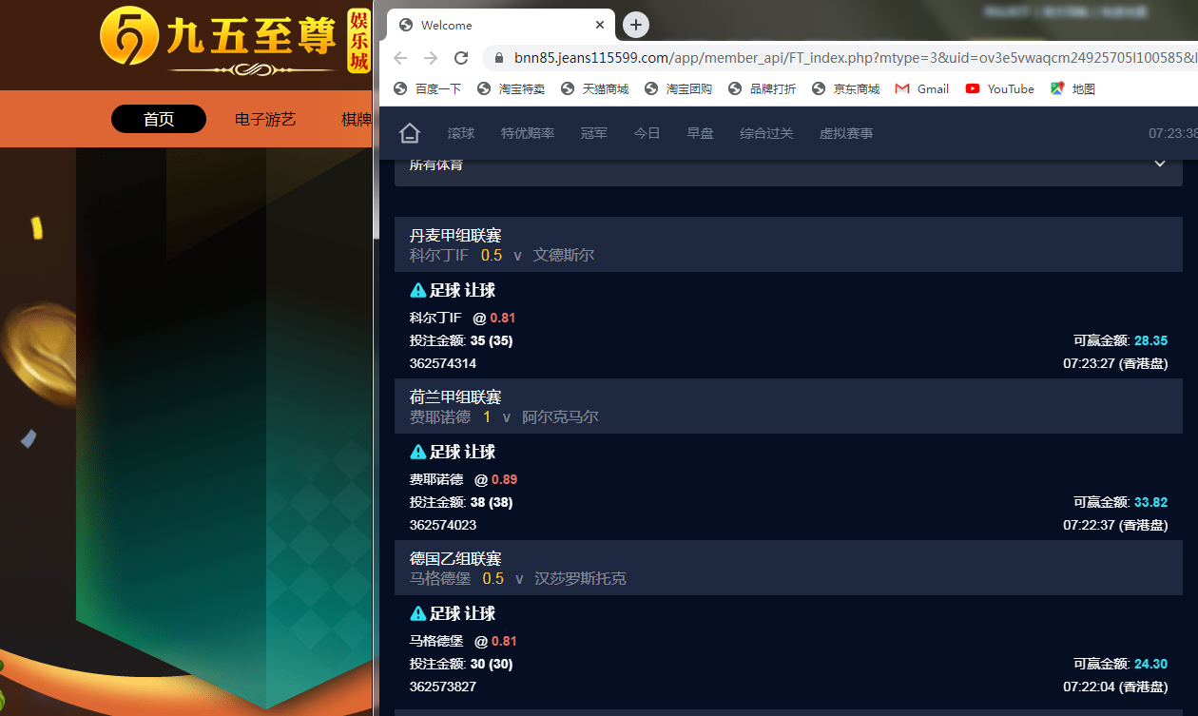1198x716 pixels.
Task: Click the browser forward arrow
Action: [x=431, y=58]
